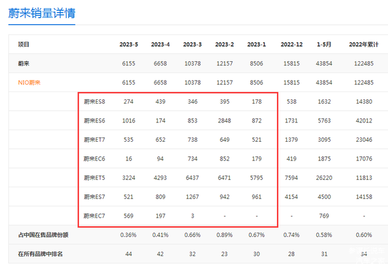Image resolution: width=388 pixels, height=269 pixels.
Task: Select the market share cell 0.89%
Action: (x=224, y=236)
